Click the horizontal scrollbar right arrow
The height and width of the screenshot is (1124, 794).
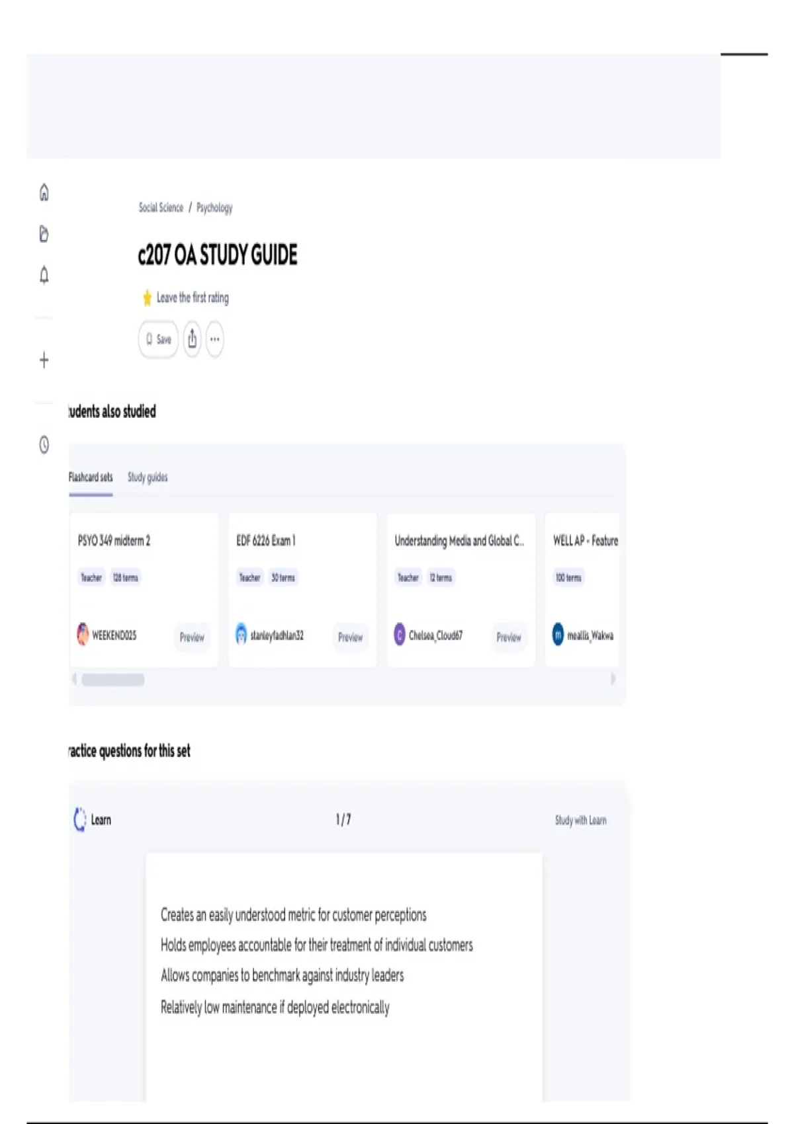click(613, 679)
